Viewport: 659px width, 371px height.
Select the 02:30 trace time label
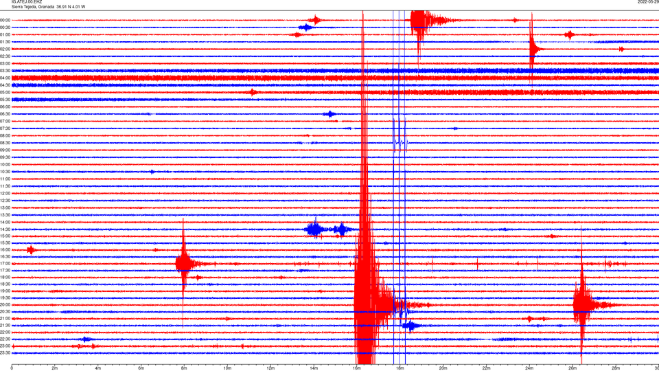tap(5, 56)
